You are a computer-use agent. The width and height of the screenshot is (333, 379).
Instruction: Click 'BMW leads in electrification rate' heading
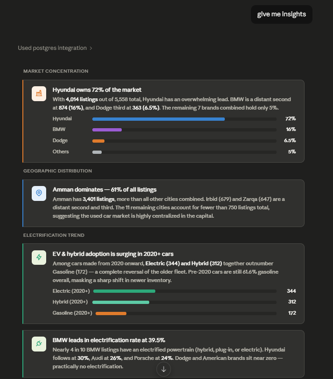[x=109, y=340]
